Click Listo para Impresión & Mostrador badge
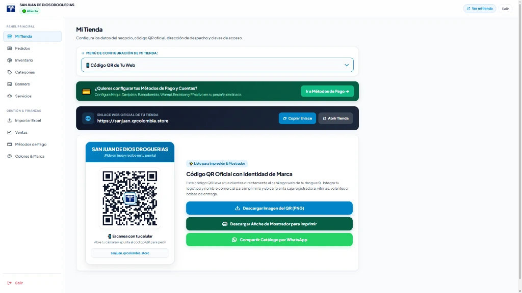522x293 pixels. [217, 163]
